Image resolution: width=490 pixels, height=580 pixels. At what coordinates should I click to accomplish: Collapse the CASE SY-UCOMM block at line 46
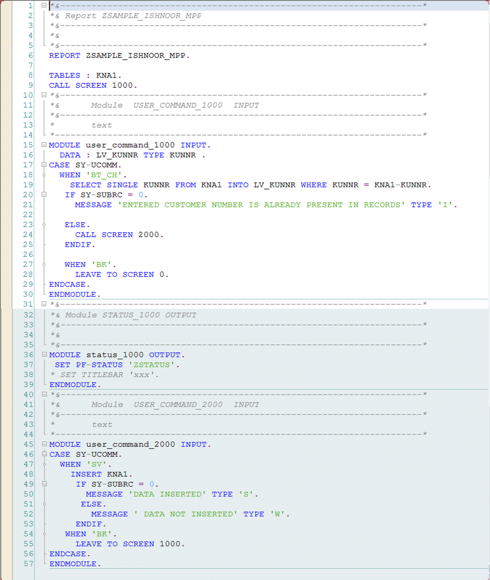coord(44,454)
